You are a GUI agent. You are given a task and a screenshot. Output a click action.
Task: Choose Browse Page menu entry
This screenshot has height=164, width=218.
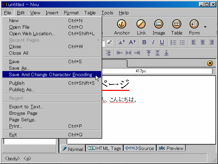click(x=52, y=113)
